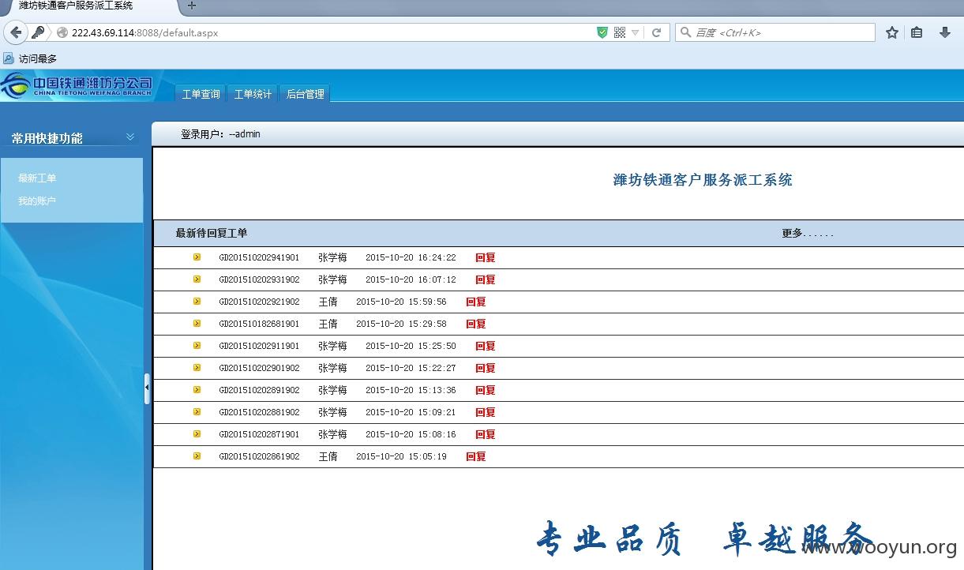Click the 潍坊铁通客户服务派工系统 page title
Viewport: 964px width, 570px height.
tap(703, 180)
